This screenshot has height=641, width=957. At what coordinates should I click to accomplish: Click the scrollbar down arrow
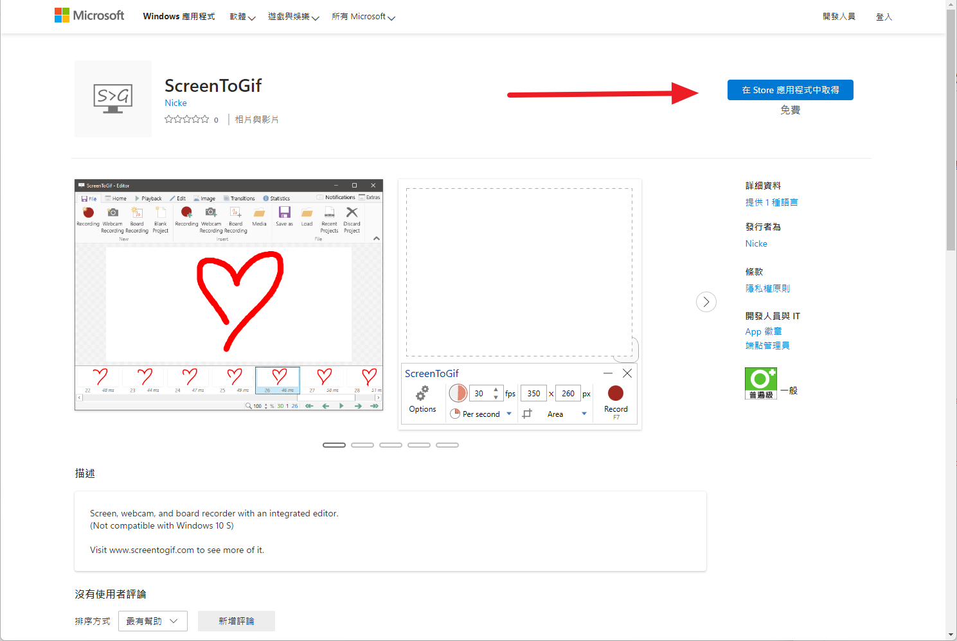point(951,635)
